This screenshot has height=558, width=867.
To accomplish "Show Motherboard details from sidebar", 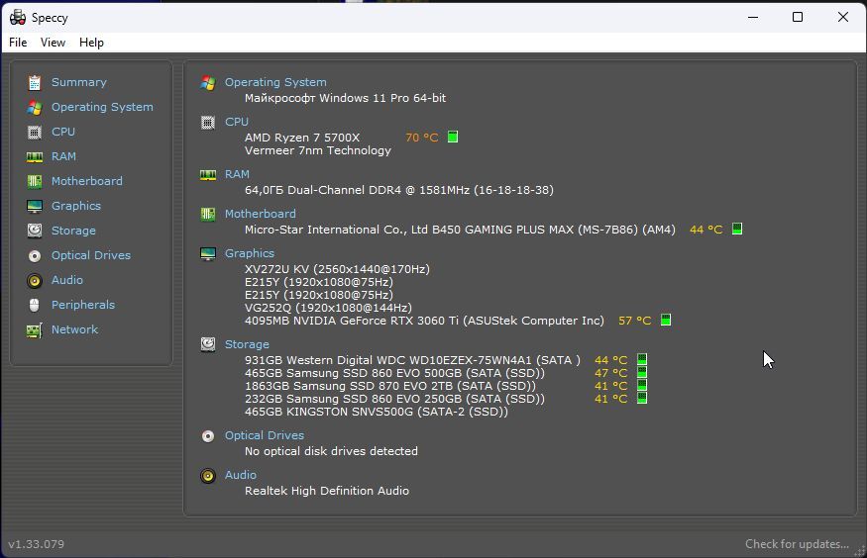I will 87,181.
